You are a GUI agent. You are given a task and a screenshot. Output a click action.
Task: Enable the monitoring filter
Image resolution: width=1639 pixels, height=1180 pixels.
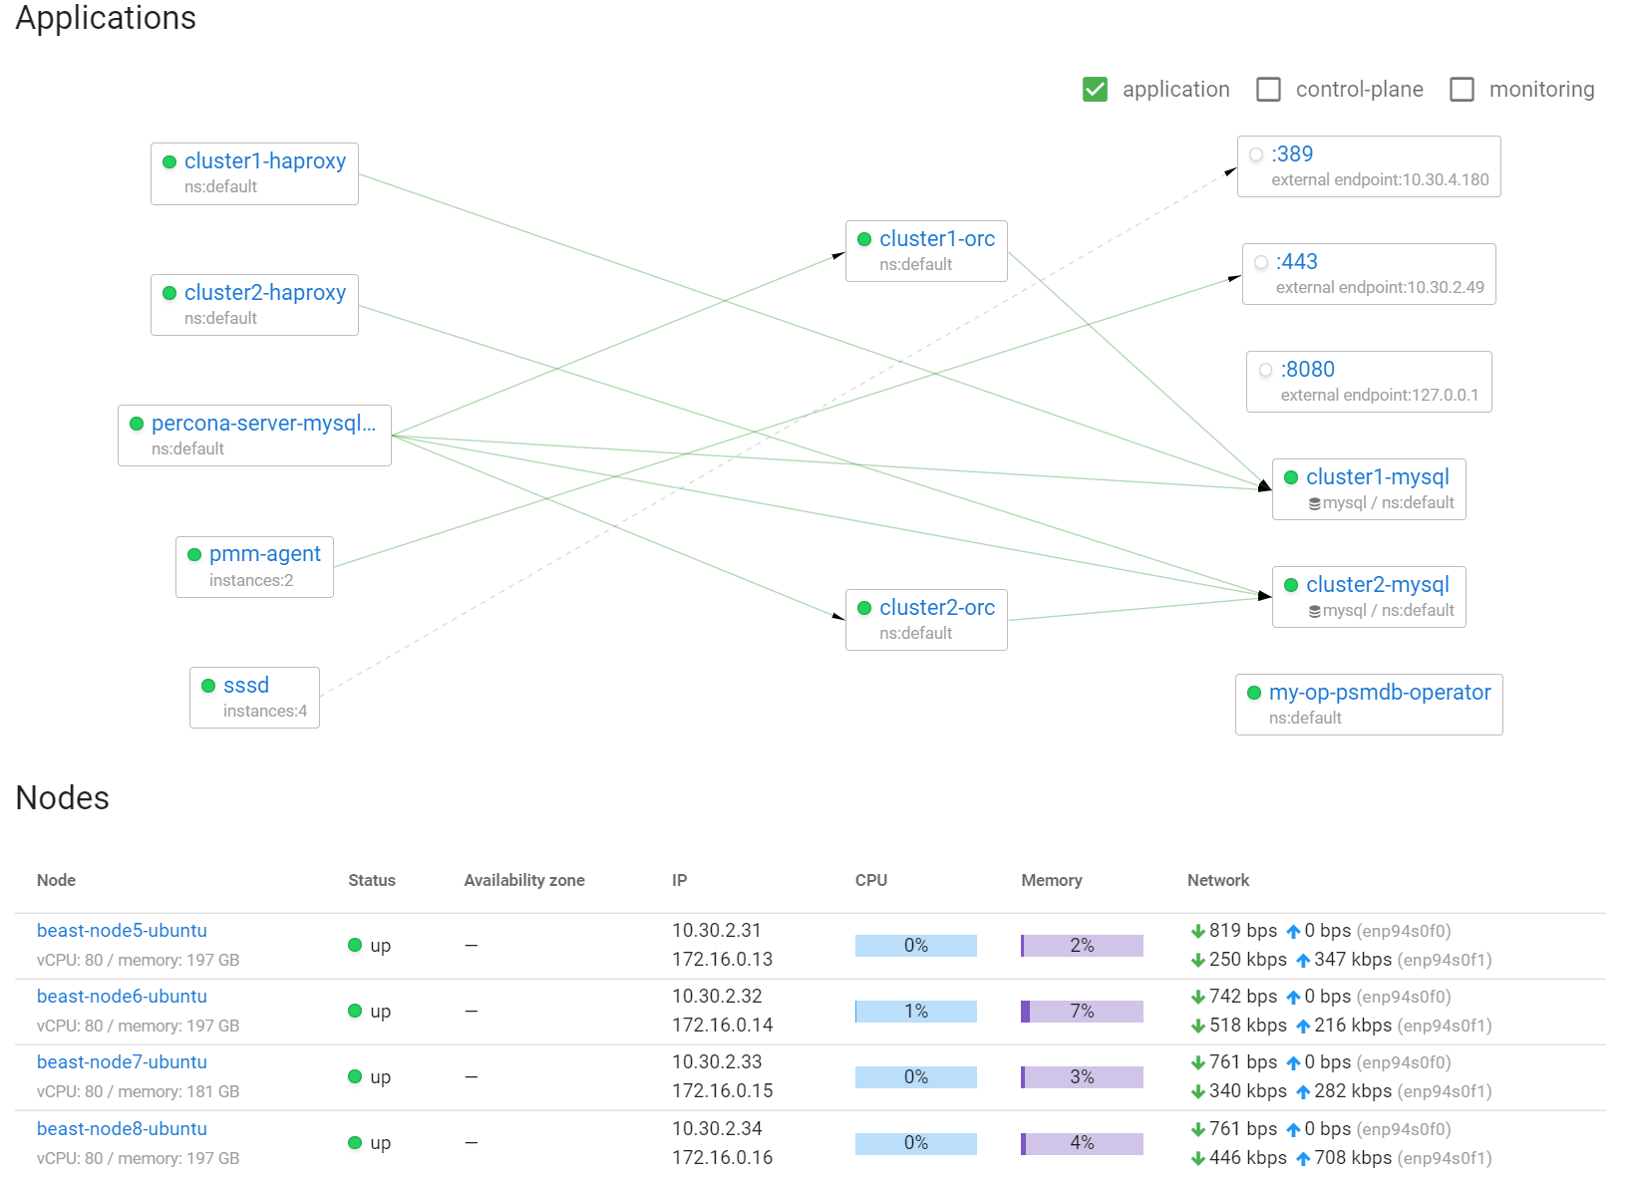click(x=1462, y=89)
